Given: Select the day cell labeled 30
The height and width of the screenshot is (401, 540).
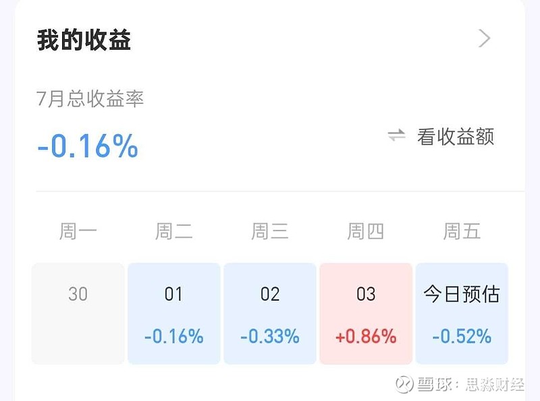Looking at the screenshot, I should (78, 310).
